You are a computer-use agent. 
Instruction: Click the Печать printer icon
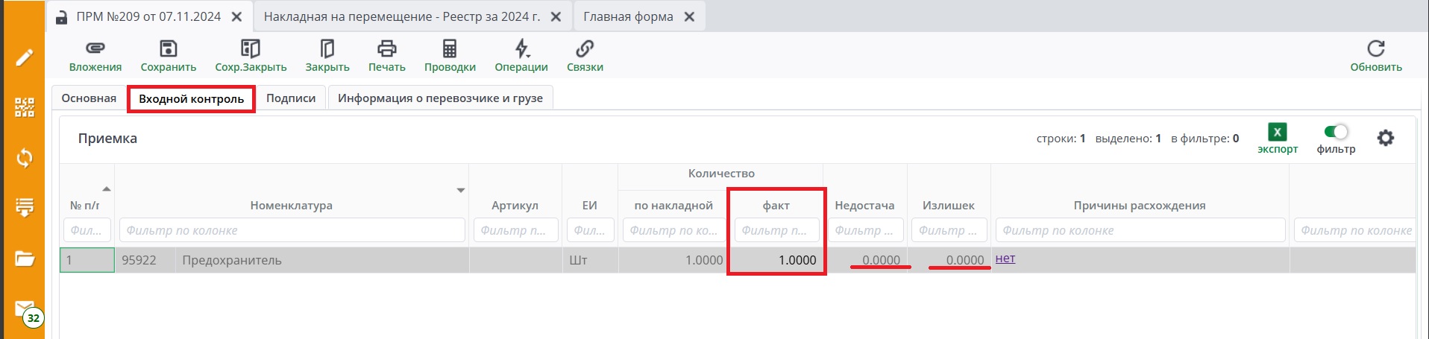pyautogui.click(x=386, y=49)
